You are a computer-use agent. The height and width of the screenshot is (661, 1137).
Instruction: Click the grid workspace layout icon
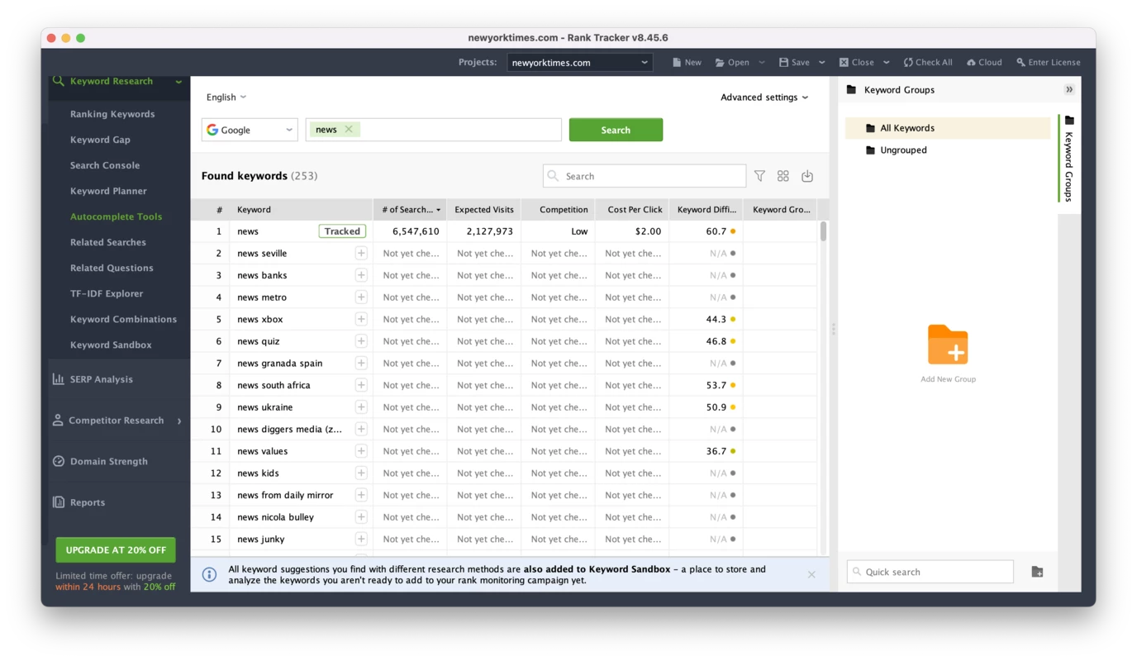783,176
